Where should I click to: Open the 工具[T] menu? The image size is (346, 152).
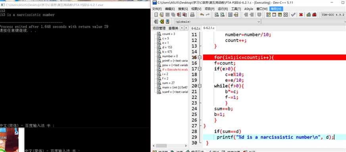236,9
